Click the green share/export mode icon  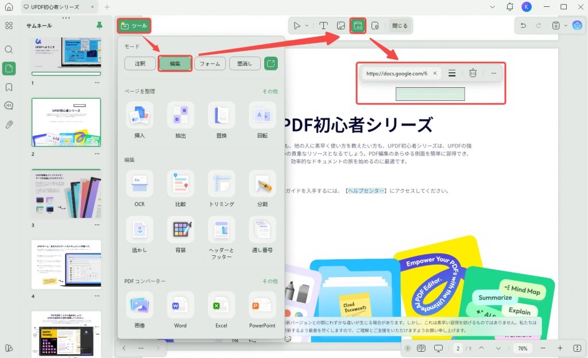pyautogui.click(x=271, y=64)
